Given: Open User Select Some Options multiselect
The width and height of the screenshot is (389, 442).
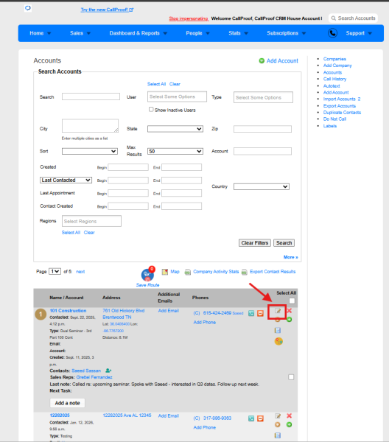Looking at the screenshot, I should pos(177,97).
